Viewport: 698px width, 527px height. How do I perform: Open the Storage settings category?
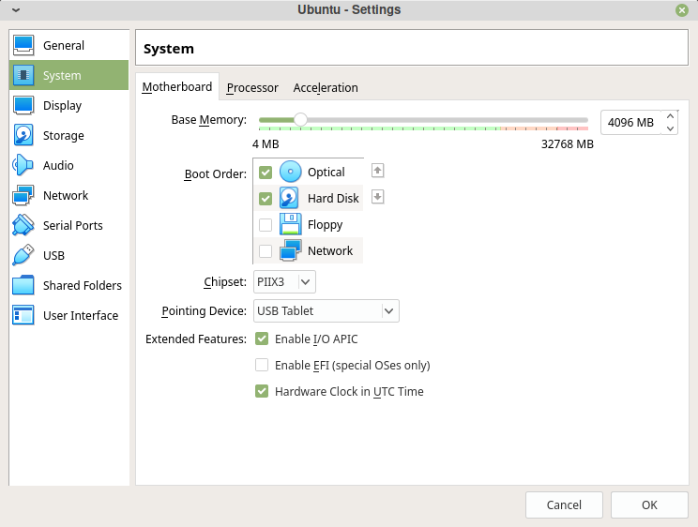pos(69,135)
